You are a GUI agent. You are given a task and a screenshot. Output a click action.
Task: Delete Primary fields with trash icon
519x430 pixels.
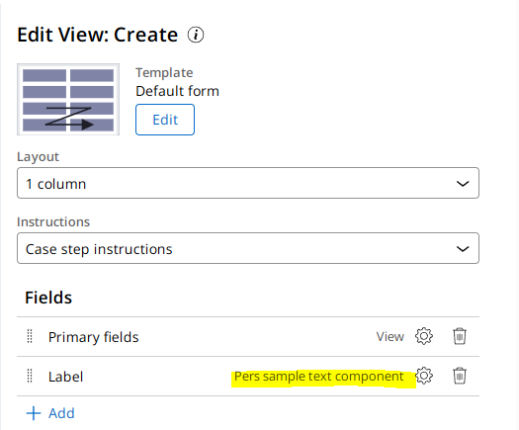pos(460,336)
